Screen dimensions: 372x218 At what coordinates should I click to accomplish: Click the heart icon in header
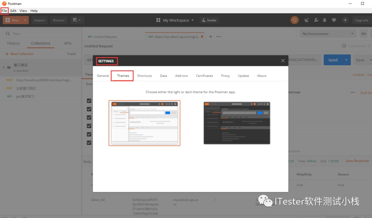coord(334,20)
